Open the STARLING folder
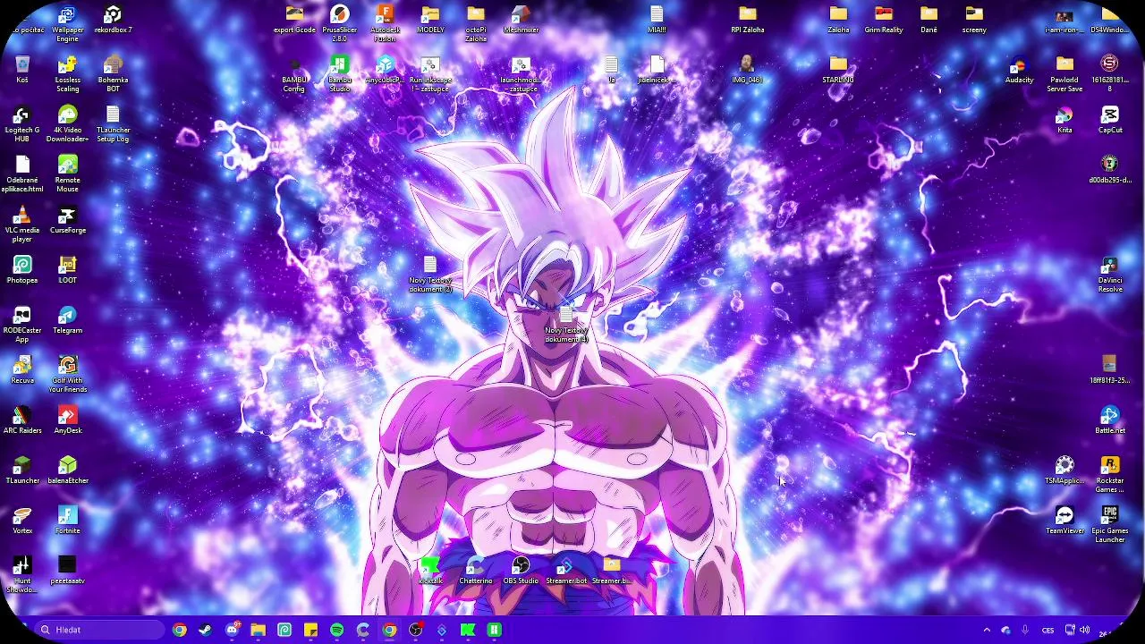The height and width of the screenshot is (644, 1145). click(838, 70)
